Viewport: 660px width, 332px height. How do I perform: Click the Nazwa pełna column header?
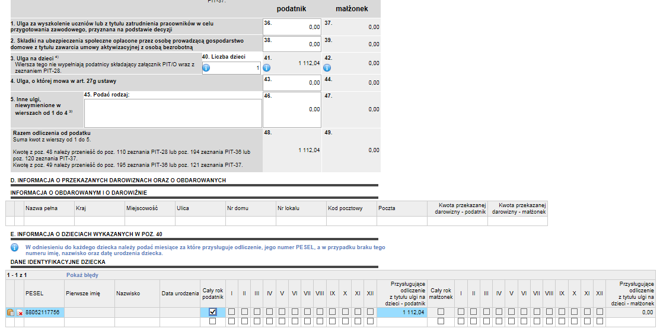49,208
